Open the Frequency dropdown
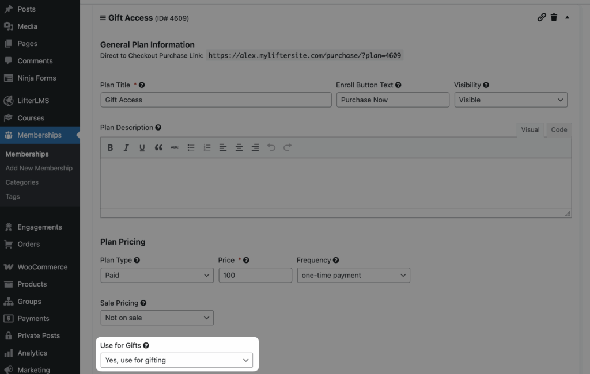 [353, 276]
